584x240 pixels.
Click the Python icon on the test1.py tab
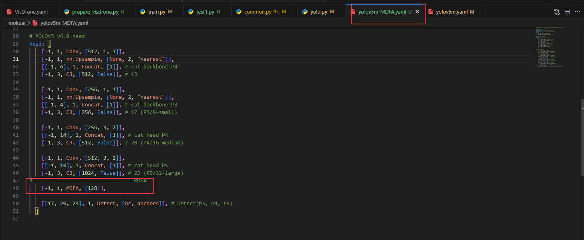click(190, 12)
